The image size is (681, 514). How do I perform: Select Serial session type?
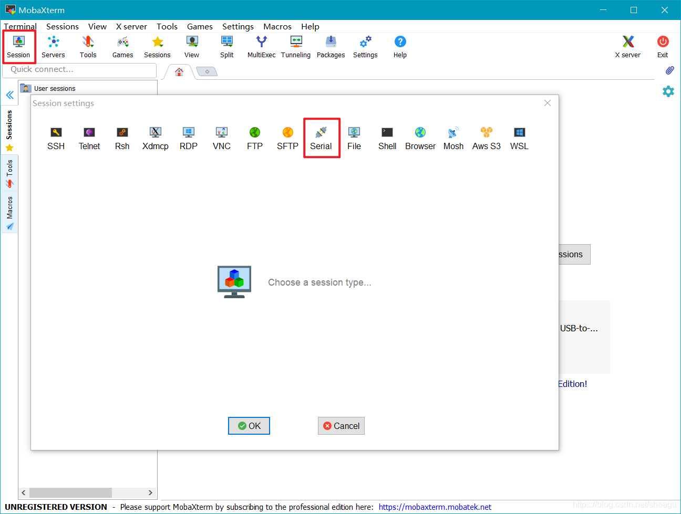click(x=321, y=139)
